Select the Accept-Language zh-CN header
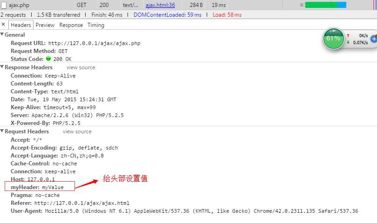This screenshot has height=223, width=377. [x=57, y=156]
